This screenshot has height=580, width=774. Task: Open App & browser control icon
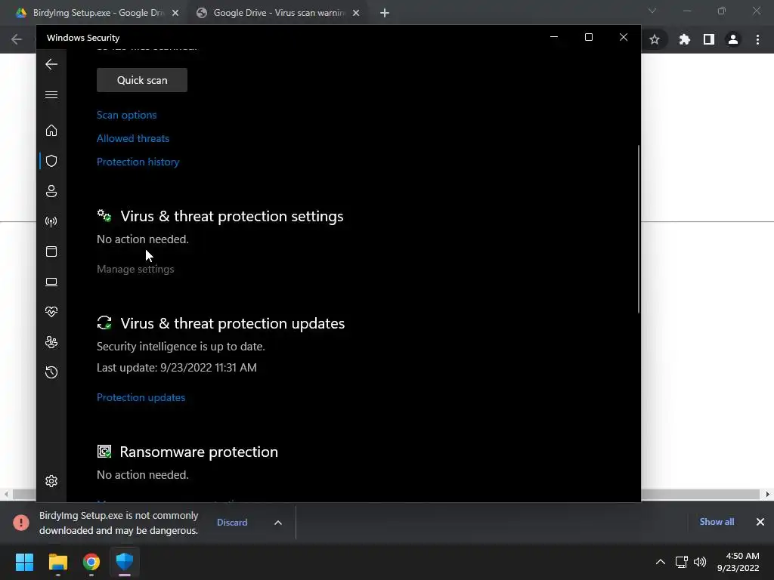[51, 251]
